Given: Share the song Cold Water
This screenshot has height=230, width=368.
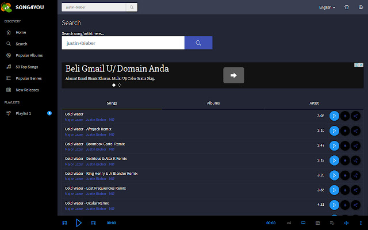Looking at the screenshot, I should pyautogui.click(x=355, y=116).
